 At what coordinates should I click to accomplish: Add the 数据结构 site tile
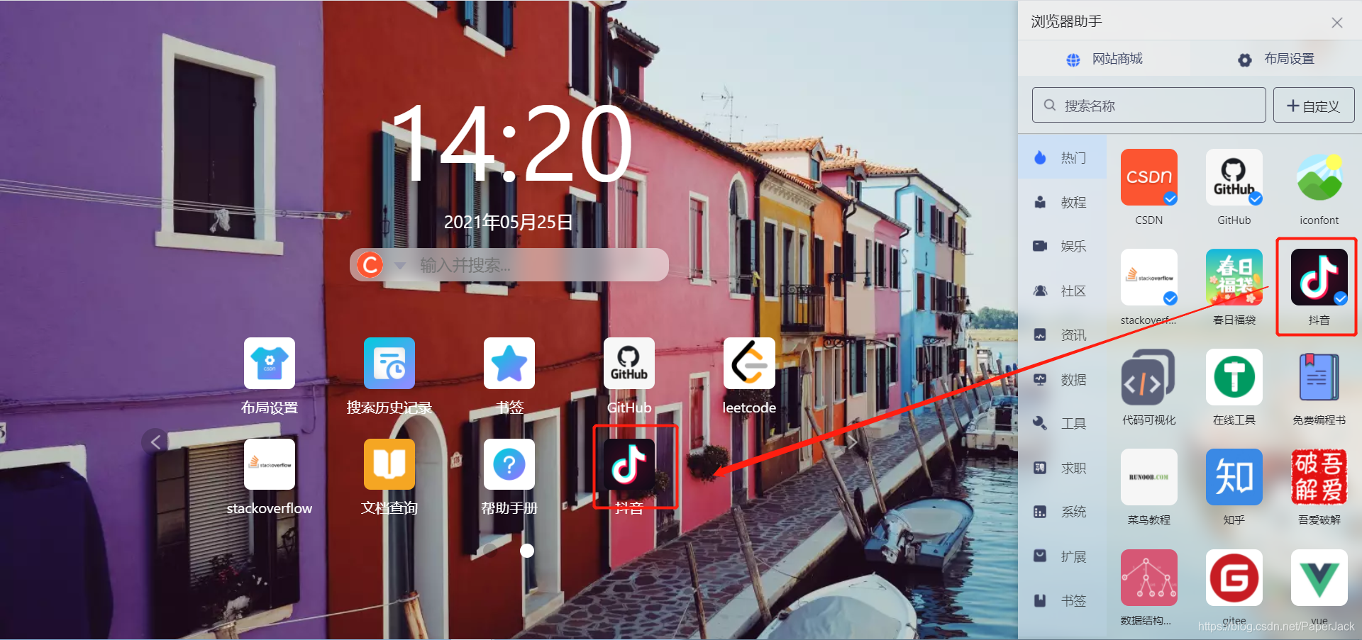tap(1149, 578)
